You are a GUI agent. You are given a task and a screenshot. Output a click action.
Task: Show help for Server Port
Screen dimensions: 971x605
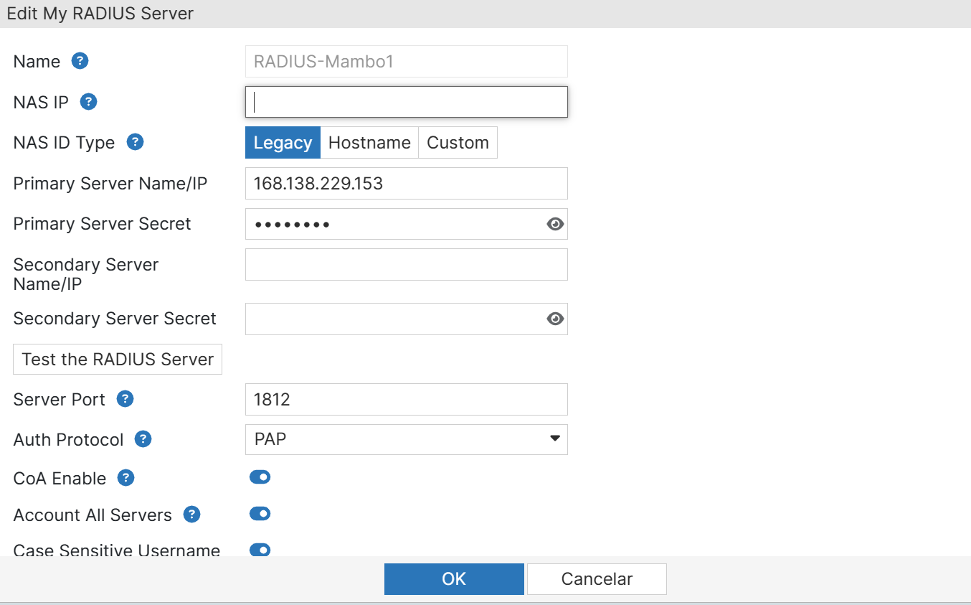tap(125, 399)
